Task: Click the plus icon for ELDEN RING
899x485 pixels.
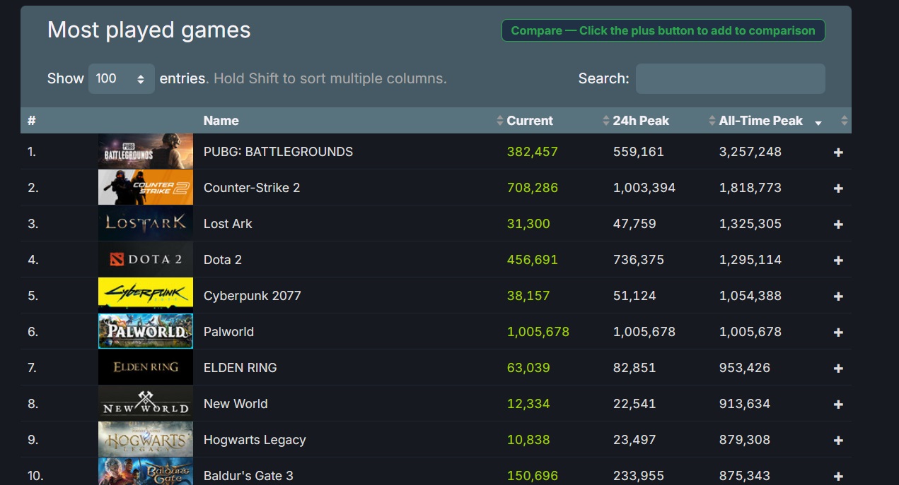Action: point(838,368)
